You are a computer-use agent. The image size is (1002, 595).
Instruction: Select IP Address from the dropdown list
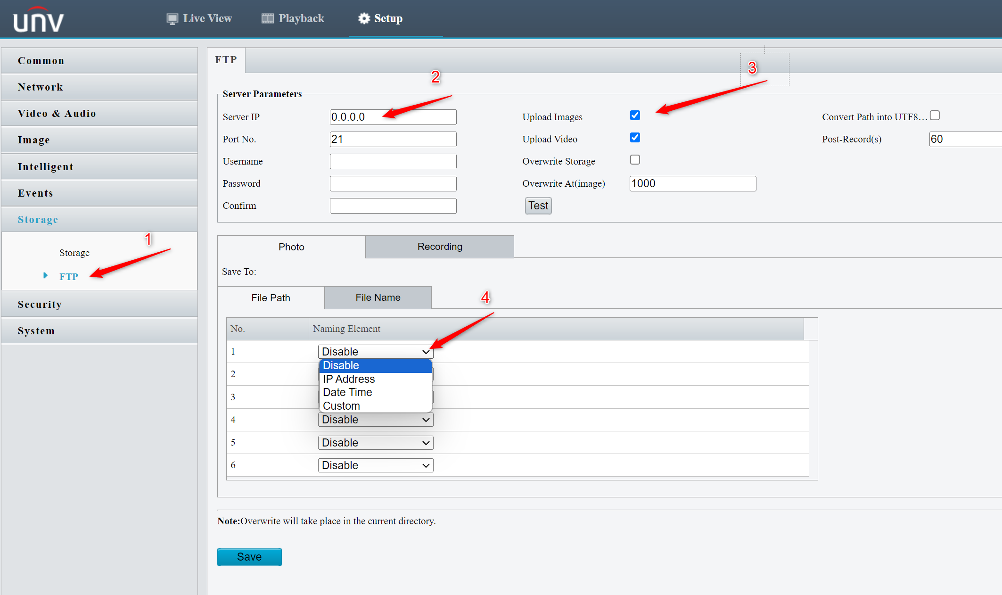(x=376, y=379)
